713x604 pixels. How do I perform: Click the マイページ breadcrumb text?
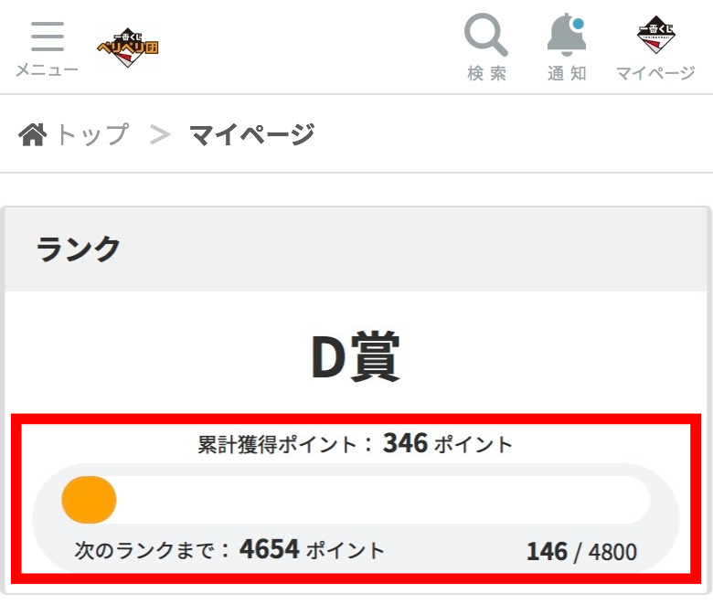[x=252, y=134]
